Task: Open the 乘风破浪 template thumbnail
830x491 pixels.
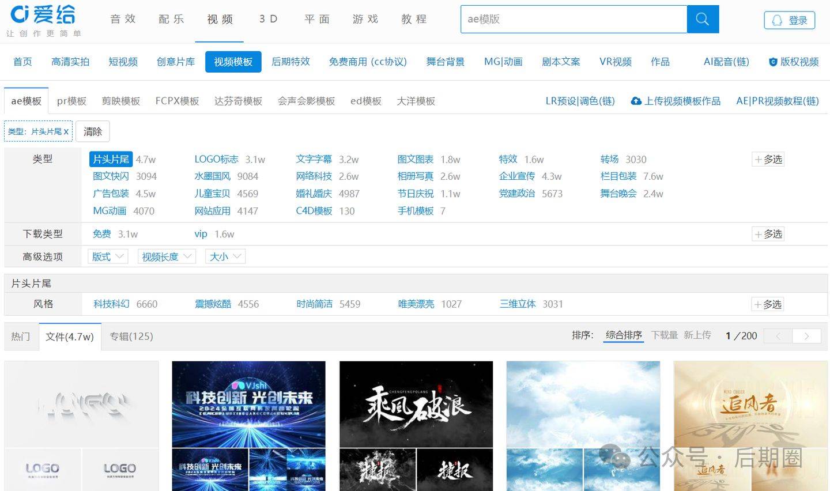Action: [x=416, y=403]
